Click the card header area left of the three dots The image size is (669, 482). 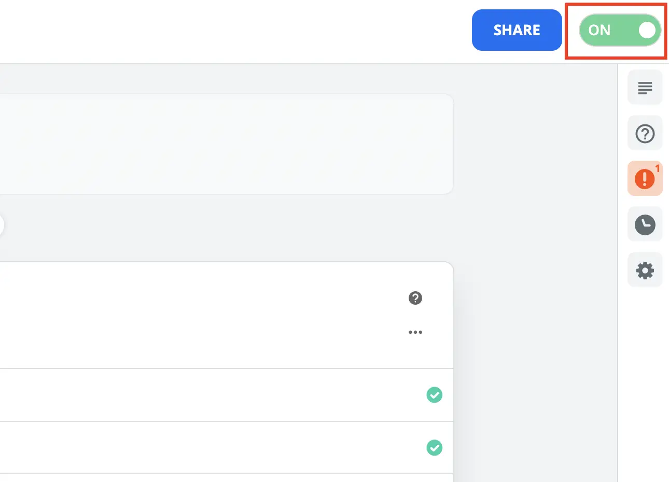coord(207,315)
